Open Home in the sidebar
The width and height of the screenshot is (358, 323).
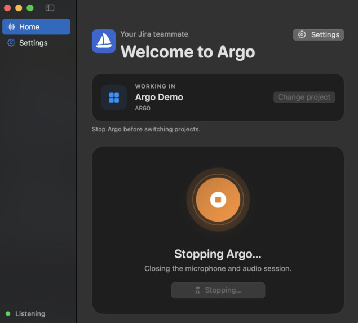pos(36,26)
